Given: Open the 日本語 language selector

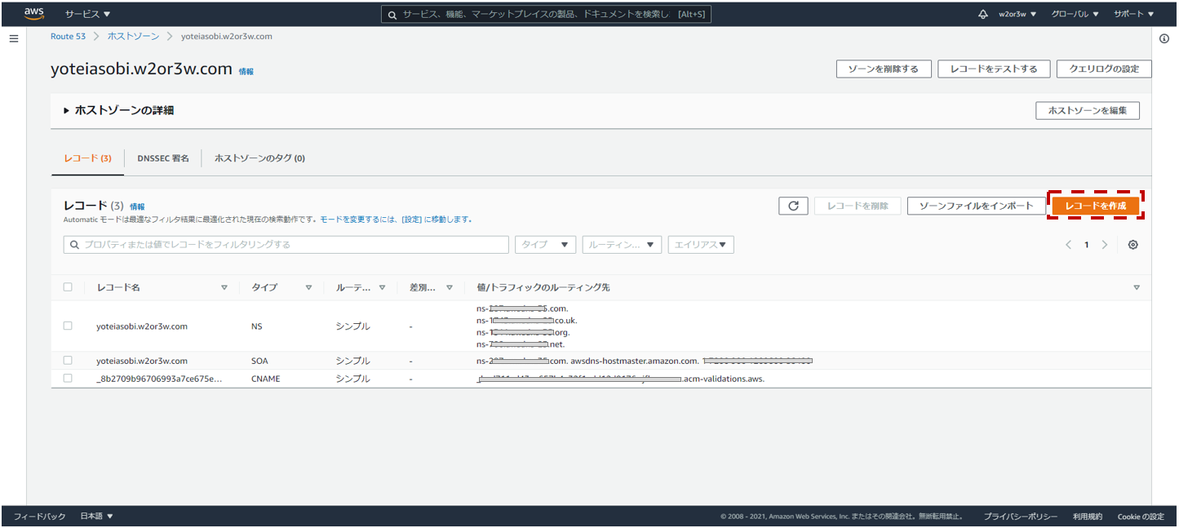Looking at the screenshot, I should 96,517.
